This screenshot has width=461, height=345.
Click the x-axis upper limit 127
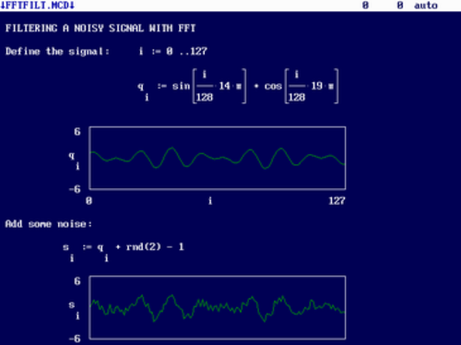337,201
